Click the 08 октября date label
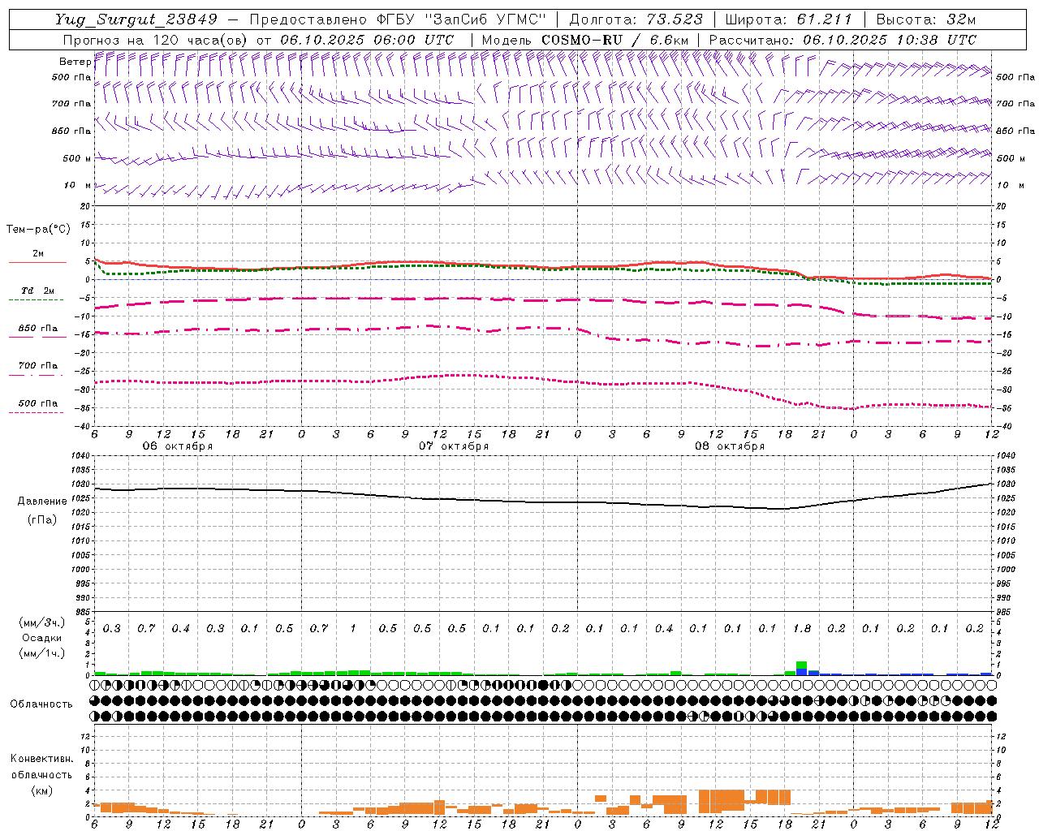Viewport: 1039px width, 831px height. pyautogui.click(x=730, y=446)
